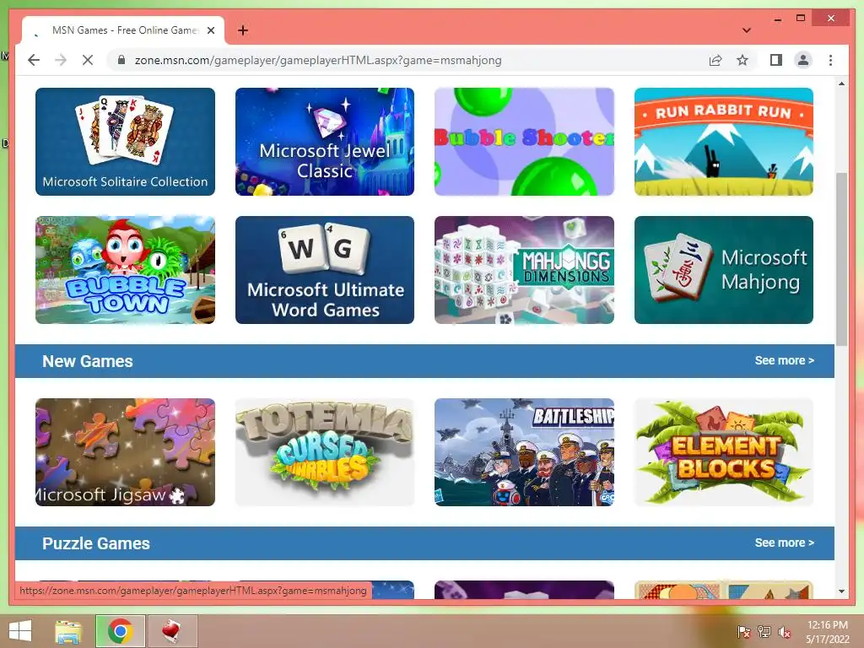Open Chrome's three-dot menu
The width and height of the screenshot is (864, 648).
coord(830,60)
